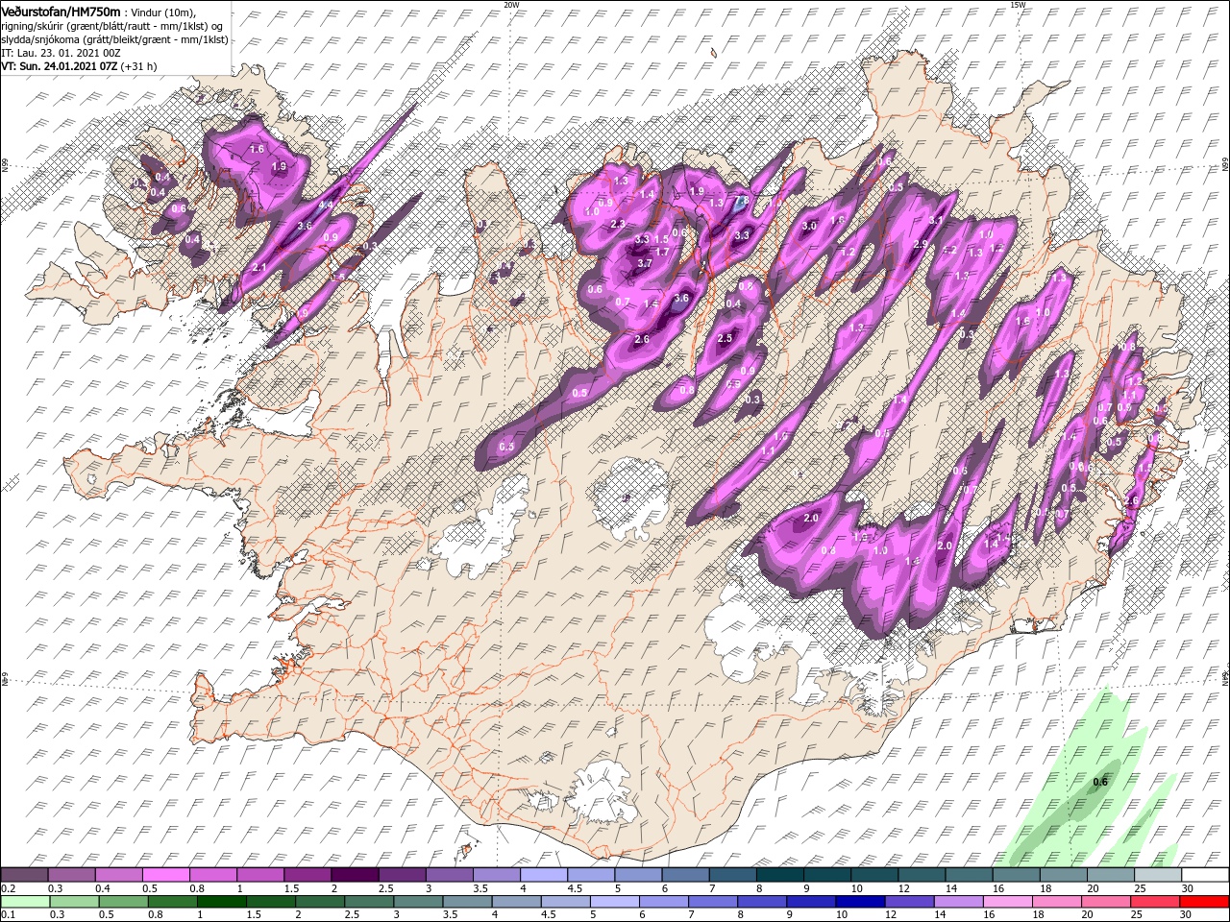
Task: Pick the snow-scale swatch starting at 14
Action: pos(969,874)
